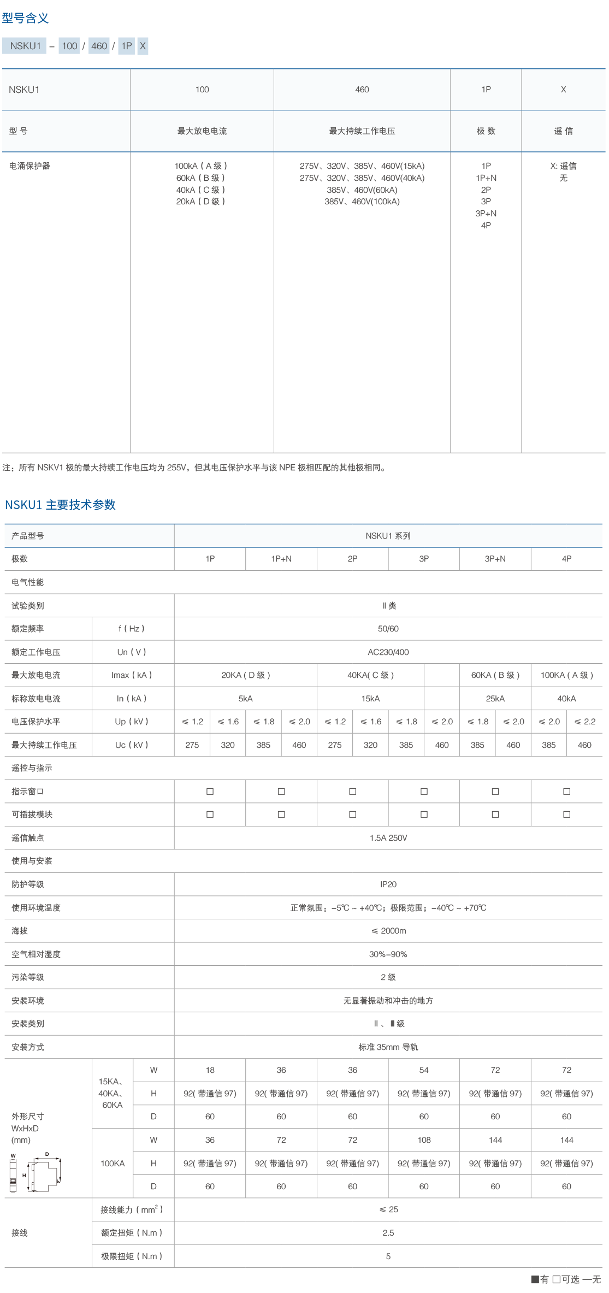The width and height of the screenshot is (609, 1293).
Task: Click the blue X code box
Action: coord(143,46)
